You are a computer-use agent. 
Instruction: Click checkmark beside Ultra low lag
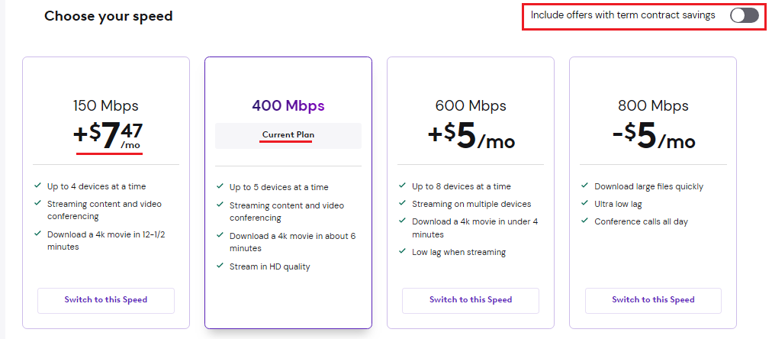tap(584, 203)
